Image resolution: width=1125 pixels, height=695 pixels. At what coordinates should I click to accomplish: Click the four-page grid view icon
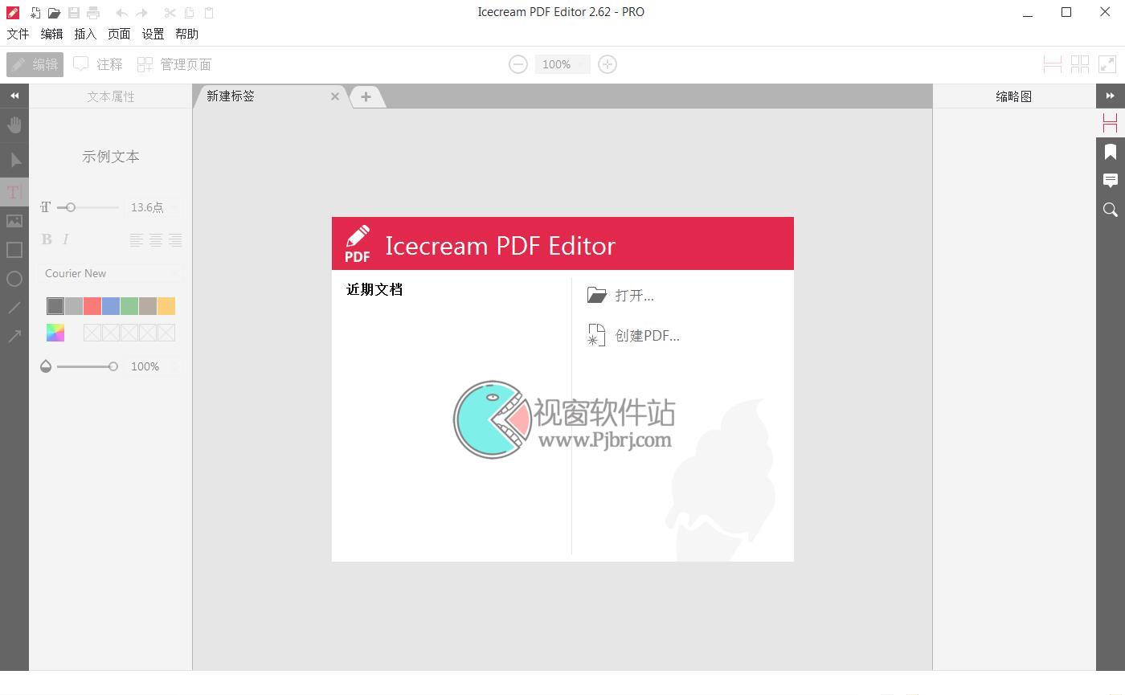[x=1080, y=64]
